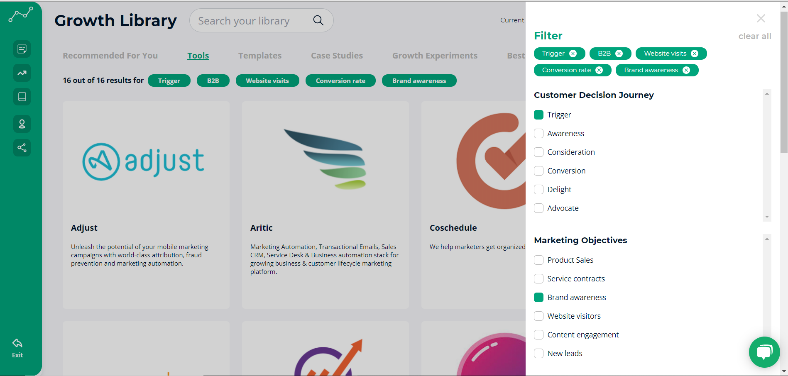
Task: Click the search magnifier icon
Action: (x=318, y=20)
